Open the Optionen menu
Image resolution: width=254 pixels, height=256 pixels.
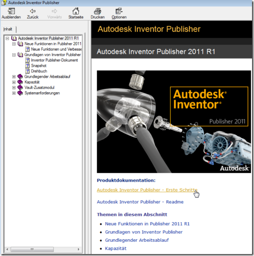[119, 14]
